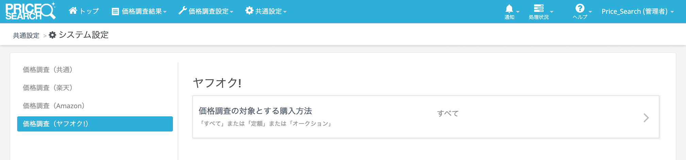Click the gear icon beside 共通設定 menu
686x160 pixels.
tap(249, 11)
